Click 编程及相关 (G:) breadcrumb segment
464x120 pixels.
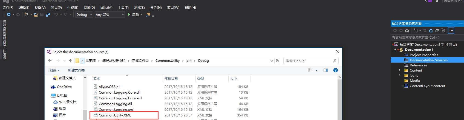click(114, 61)
